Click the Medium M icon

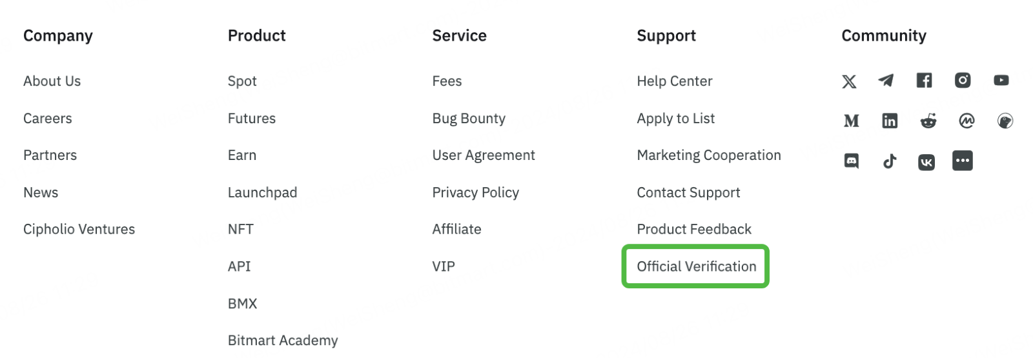click(x=851, y=121)
